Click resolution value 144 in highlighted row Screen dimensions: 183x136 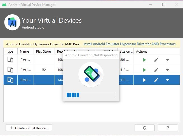coord(60,80)
